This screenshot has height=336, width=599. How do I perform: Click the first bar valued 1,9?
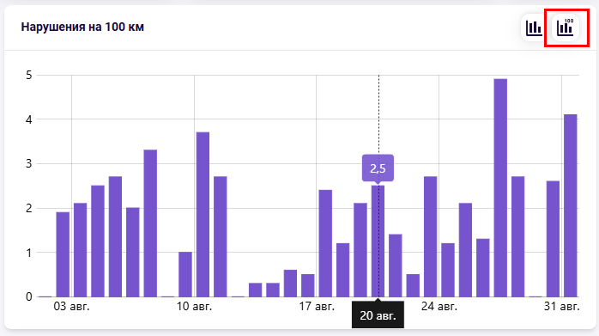(63, 254)
